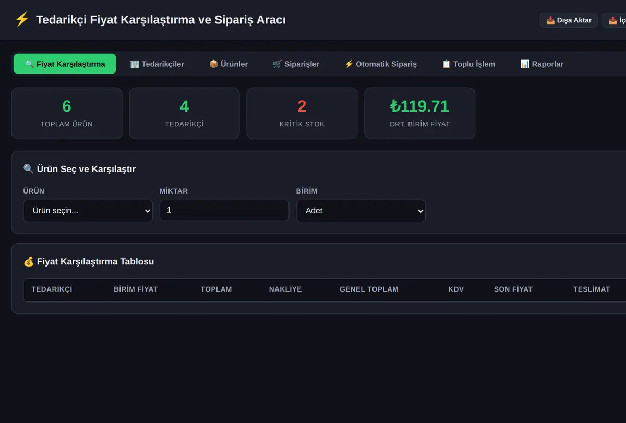Click the Tedarikçi column header
This screenshot has width=626, height=423.
52,289
